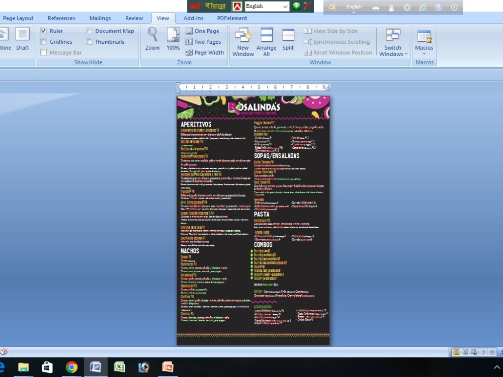
Task: Click the Avro keyboard layout icon
Action: point(376,8)
